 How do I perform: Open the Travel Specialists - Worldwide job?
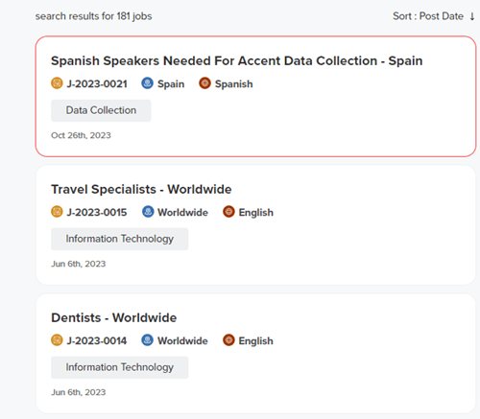141,189
